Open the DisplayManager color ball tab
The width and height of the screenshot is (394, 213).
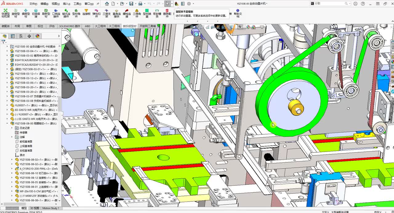pyautogui.click(x=38, y=36)
